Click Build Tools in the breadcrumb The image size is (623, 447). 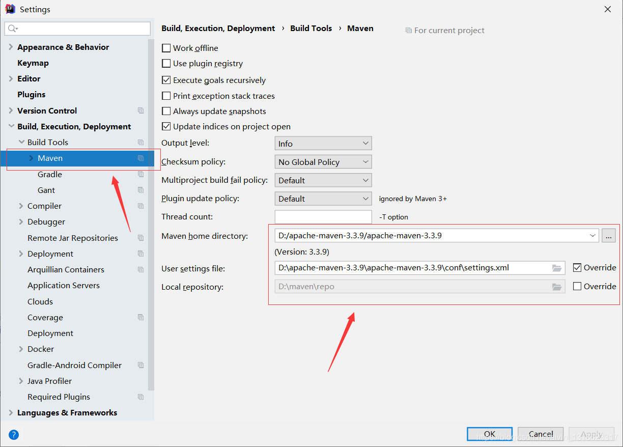(311, 29)
